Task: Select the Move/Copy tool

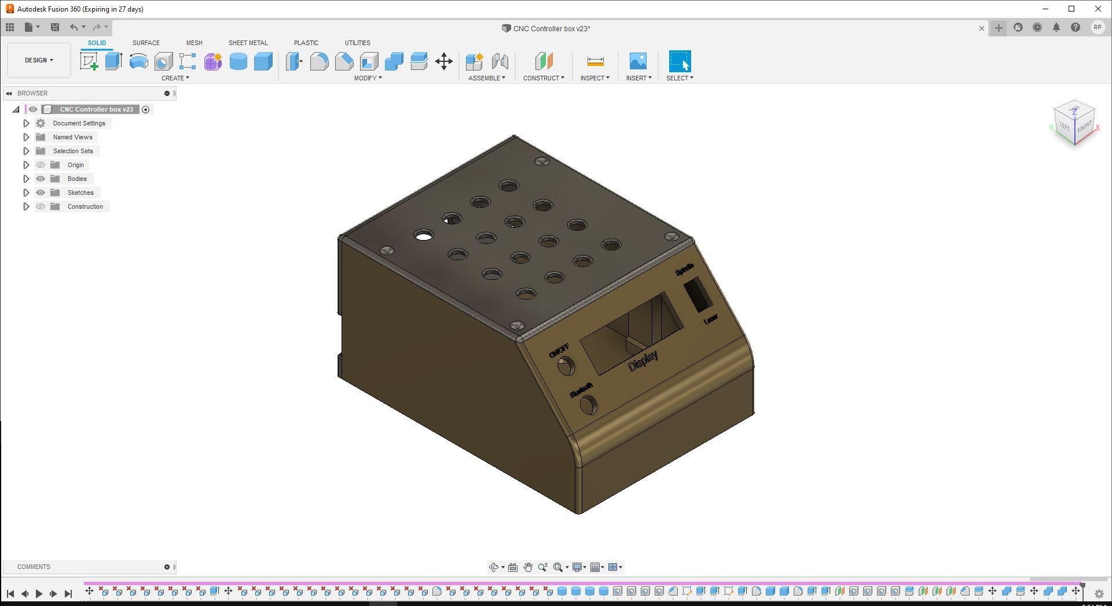Action: (x=444, y=61)
